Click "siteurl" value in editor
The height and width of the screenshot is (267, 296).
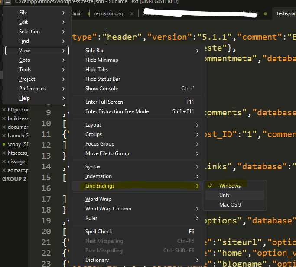240,242
